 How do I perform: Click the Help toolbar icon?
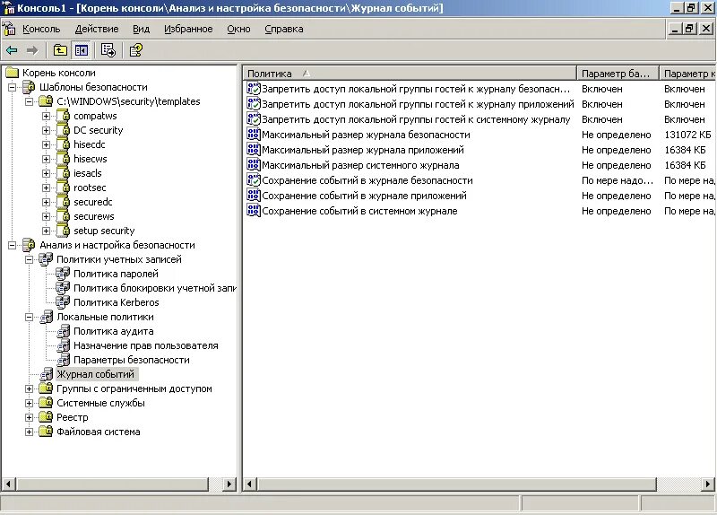click(x=136, y=50)
